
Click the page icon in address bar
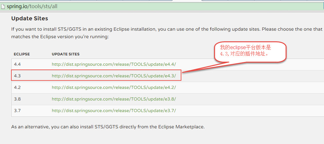[x=3, y=6]
